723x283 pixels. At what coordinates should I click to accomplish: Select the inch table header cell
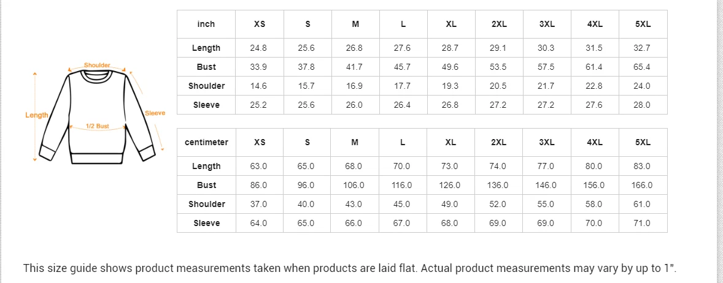(x=206, y=24)
